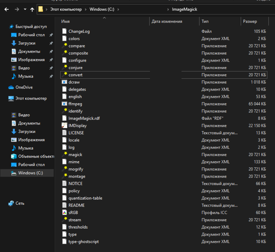Image resolution: width=275 pixels, height=252 pixels.
Task: Select 'Windows (C:)' in the address breadcrumb
Action: tap(102, 9)
